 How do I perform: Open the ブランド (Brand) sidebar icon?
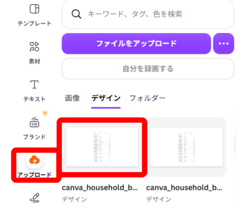click(35, 122)
